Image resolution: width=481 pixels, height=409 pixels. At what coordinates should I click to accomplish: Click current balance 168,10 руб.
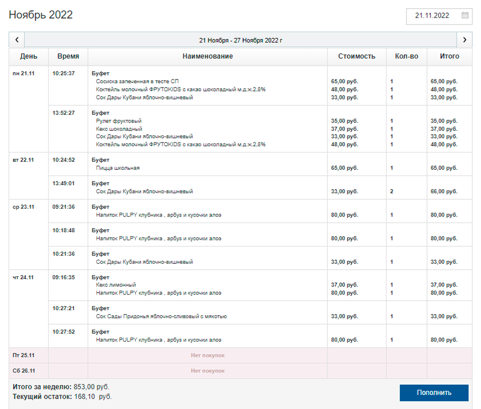point(93,396)
